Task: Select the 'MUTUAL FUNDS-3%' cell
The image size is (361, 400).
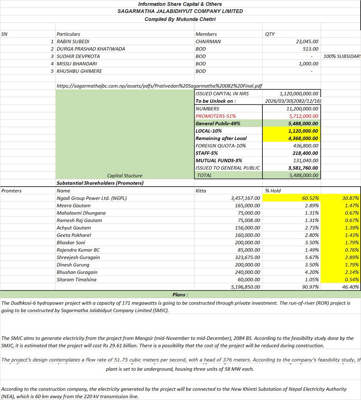Action: coord(228,160)
